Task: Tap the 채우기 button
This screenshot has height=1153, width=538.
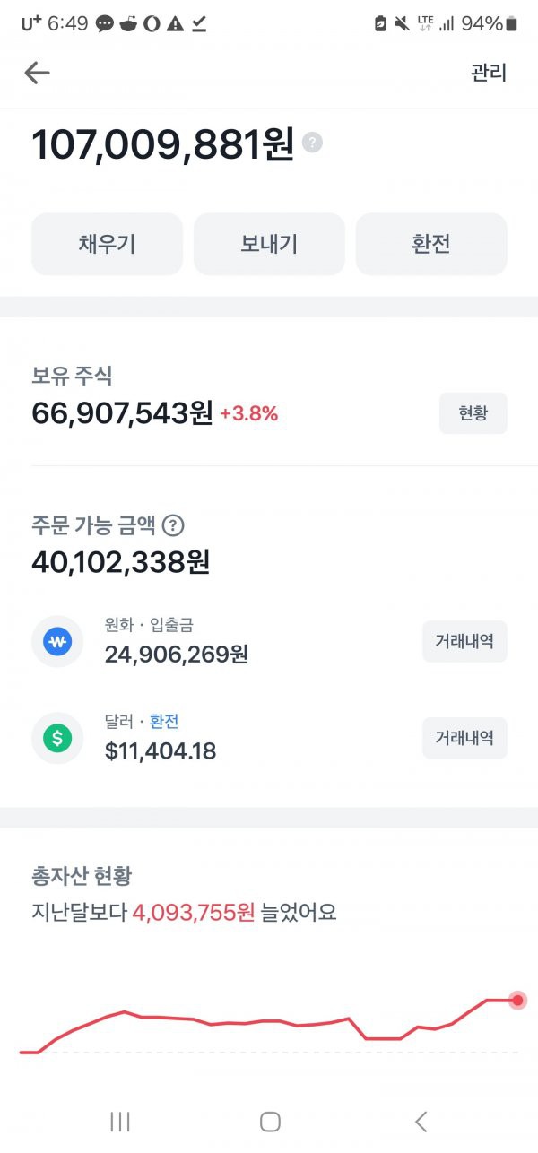Action: click(x=107, y=244)
